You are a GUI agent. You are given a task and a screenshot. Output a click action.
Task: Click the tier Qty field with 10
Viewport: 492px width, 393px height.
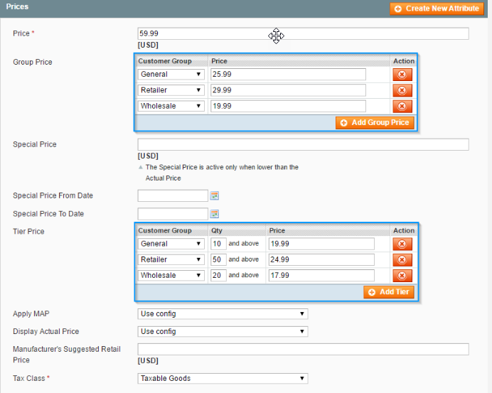pyautogui.click(x=218, y=244)
